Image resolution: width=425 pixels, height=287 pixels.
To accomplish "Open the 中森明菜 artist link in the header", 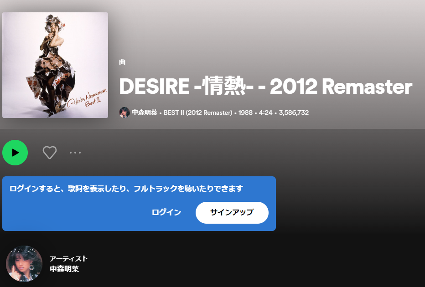I will 145,113.
